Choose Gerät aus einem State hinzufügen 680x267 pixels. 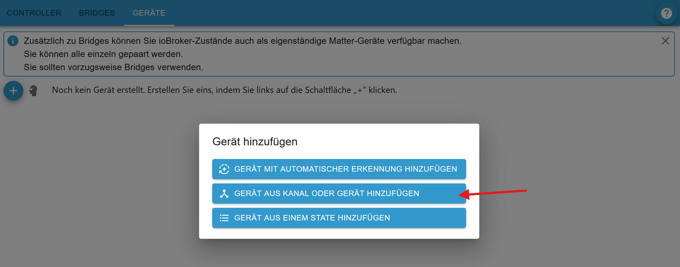pos(339,218)
